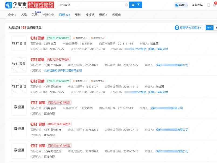
Task: Switch to the 风险 tab
Action: [x=35, y=15]
